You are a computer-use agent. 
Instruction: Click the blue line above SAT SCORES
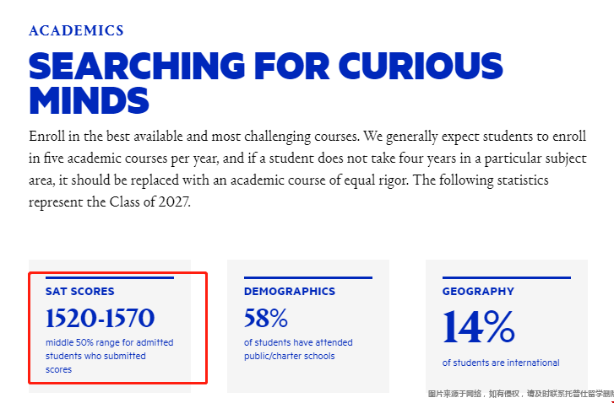[110, 278]
